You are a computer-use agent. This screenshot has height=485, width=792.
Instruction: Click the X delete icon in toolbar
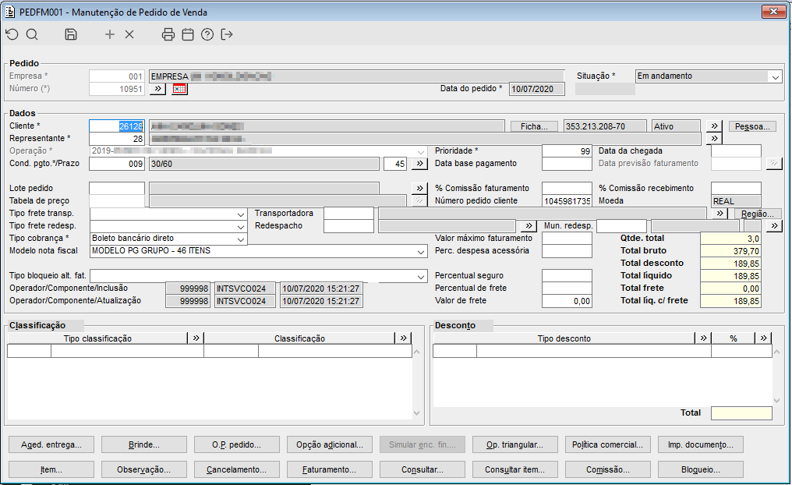[x=129, y=34]
